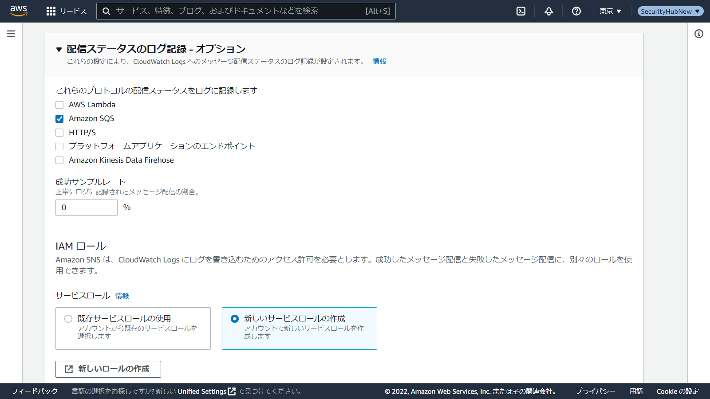Screen dimensions: 710x399
Task: Open the help question mark menu
Action: click(576, 11)
